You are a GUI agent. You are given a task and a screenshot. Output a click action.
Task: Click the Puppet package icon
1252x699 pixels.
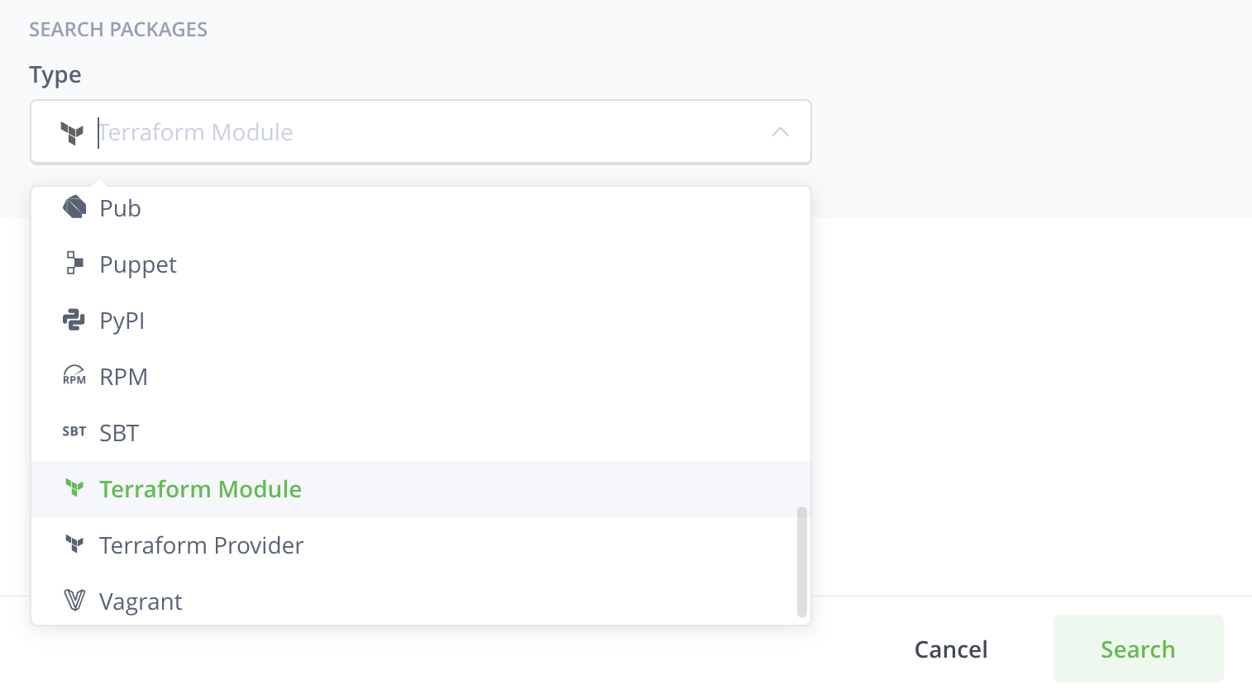coord(74,264)
